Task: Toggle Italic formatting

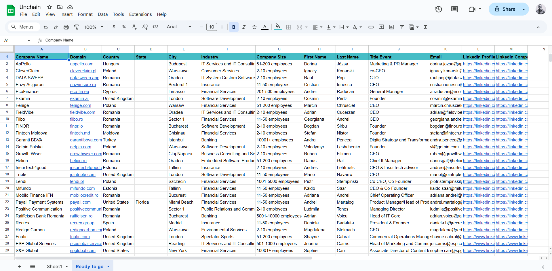Action: pos(244,27)
